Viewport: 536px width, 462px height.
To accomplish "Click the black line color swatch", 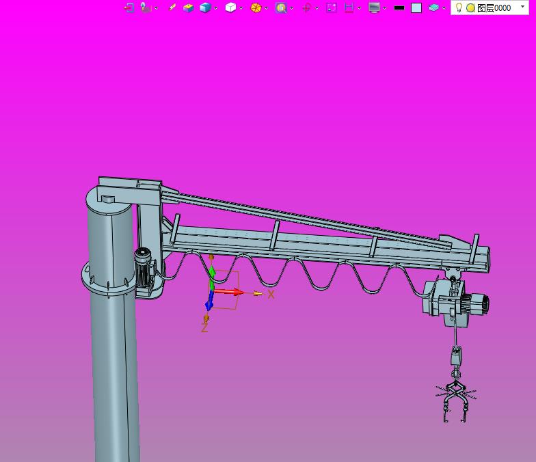I will [x=399, y=8].
